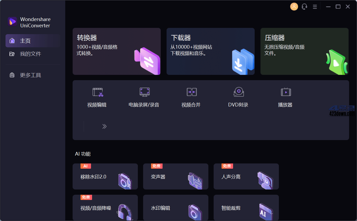Open the 转换器 converter card

[117, 51]
